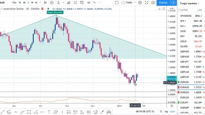205x115 pixels.
Task: Toggle log scale
Action: [x=166, y=111]
